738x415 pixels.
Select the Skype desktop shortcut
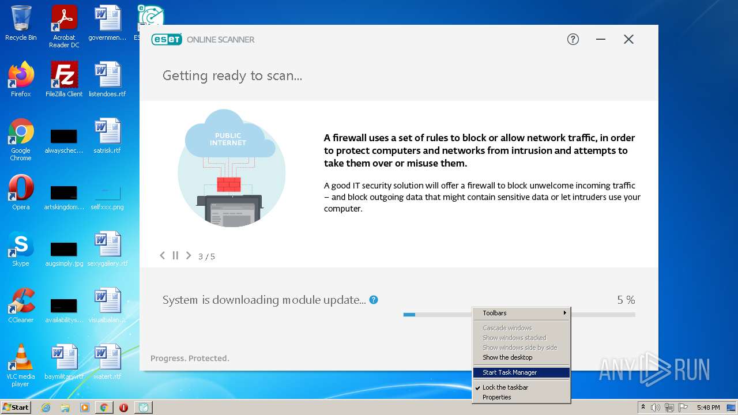click(21, 249)
